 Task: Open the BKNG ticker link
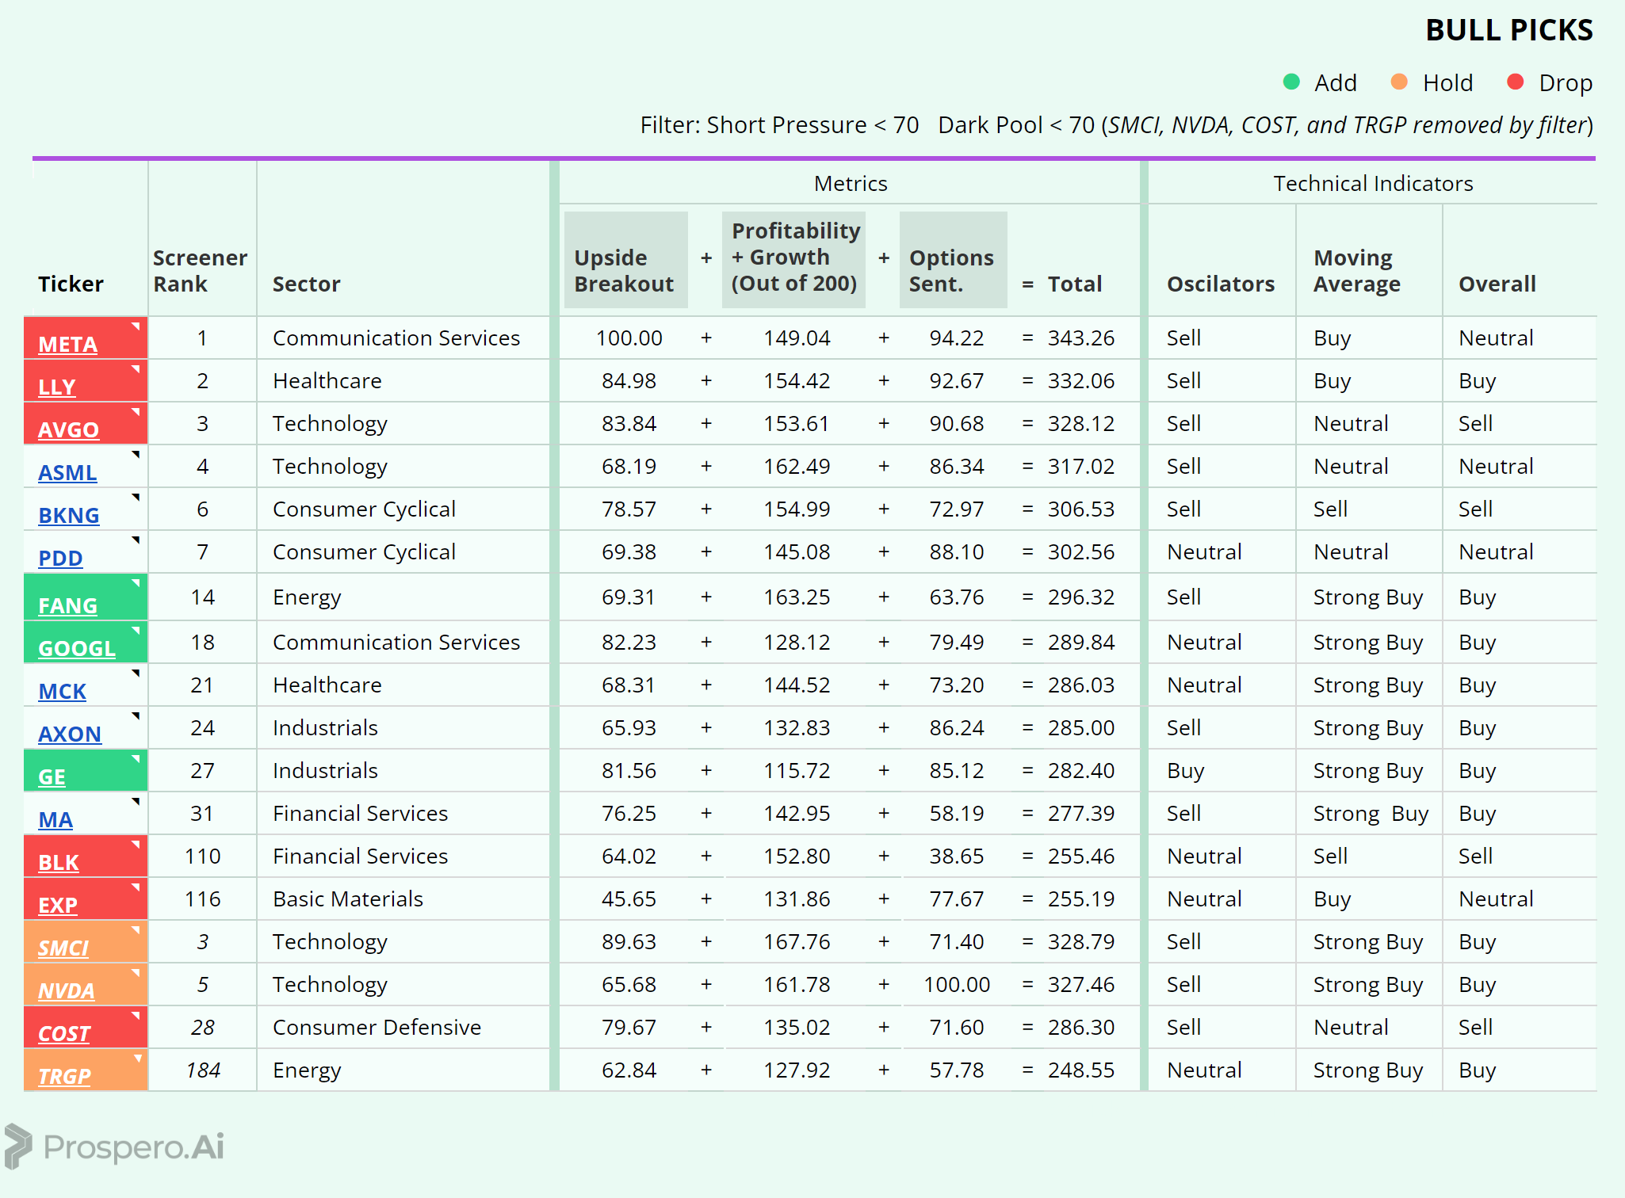pos(69,516)
